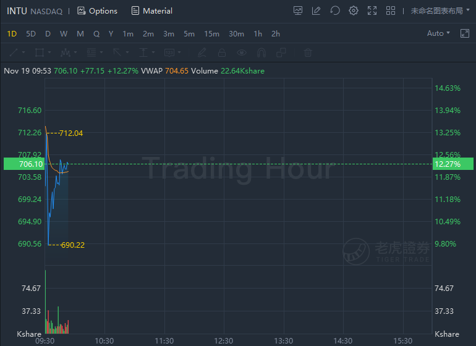Select the 3m interval
This screenshot has height=346, width=476.
169,34
